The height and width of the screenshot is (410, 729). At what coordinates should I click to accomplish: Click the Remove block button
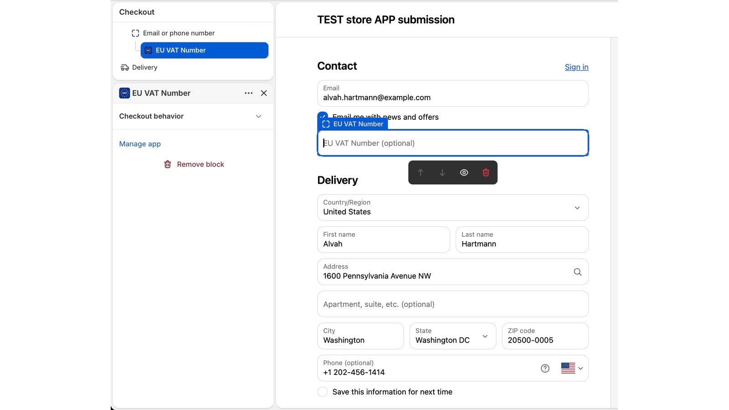click(x=194, y=164)
